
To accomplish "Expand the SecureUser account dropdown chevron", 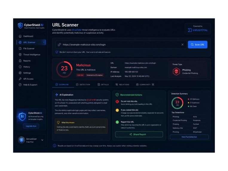I will tap(42, 140).
